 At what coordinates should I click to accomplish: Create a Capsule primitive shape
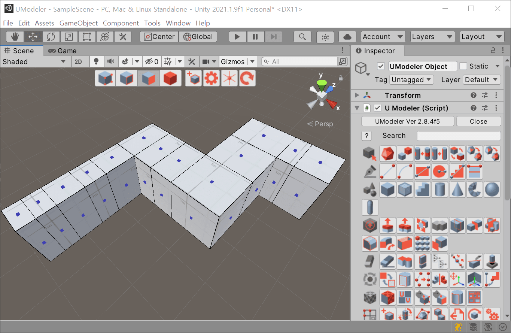tap(370, 207)
